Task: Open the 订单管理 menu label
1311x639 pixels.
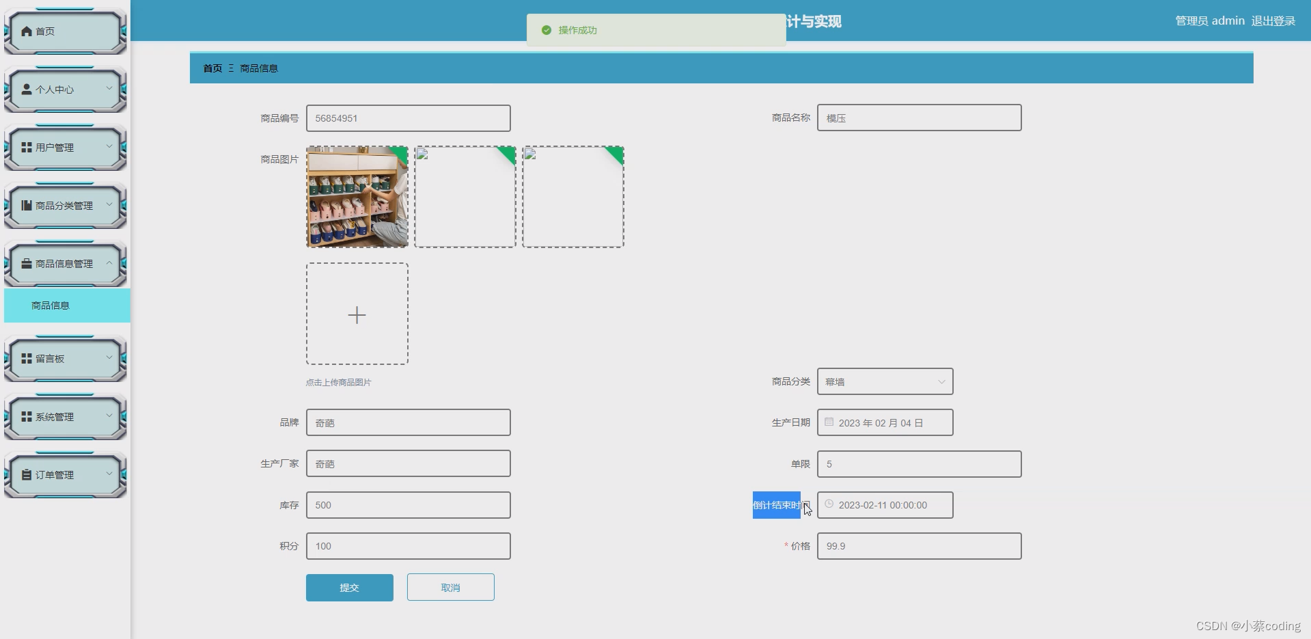Action: [x=55, y=475]
